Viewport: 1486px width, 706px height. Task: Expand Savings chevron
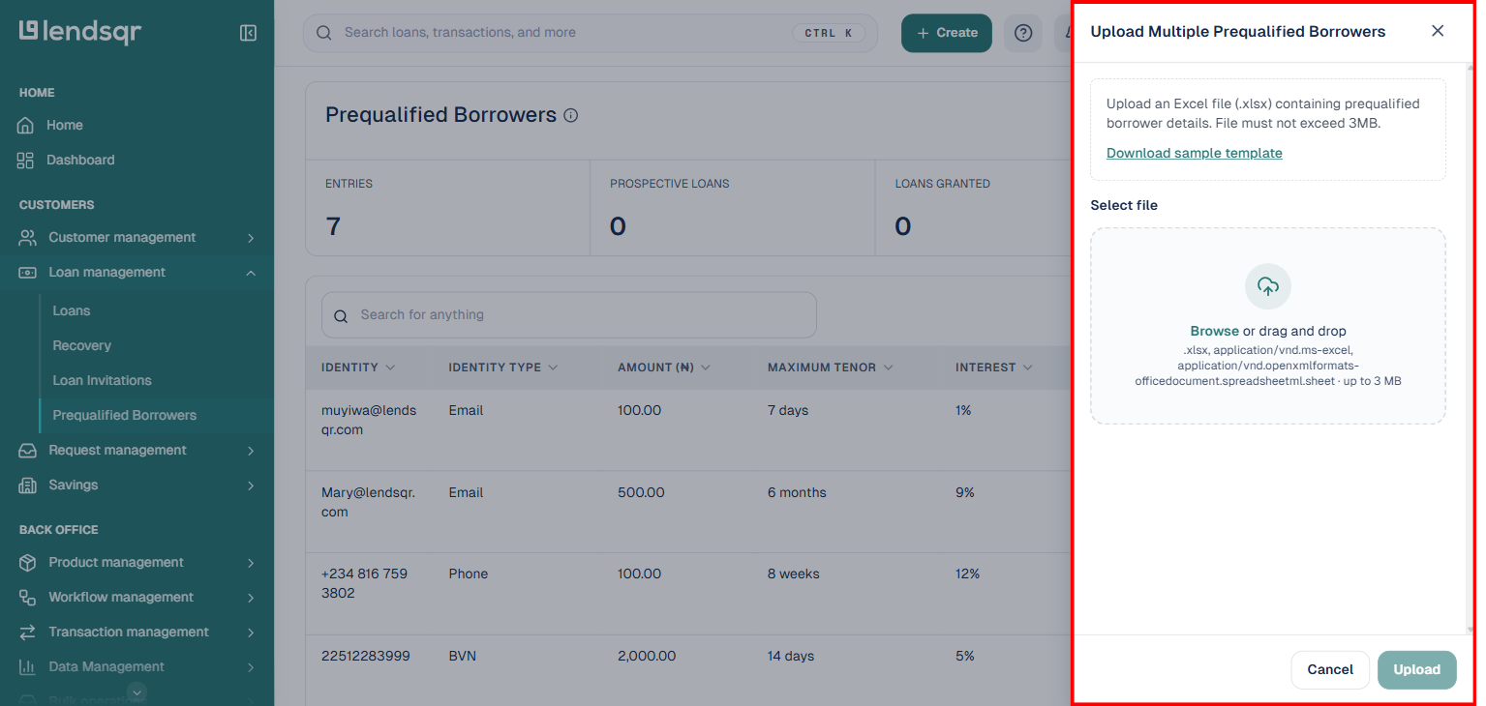click(251, 485)
